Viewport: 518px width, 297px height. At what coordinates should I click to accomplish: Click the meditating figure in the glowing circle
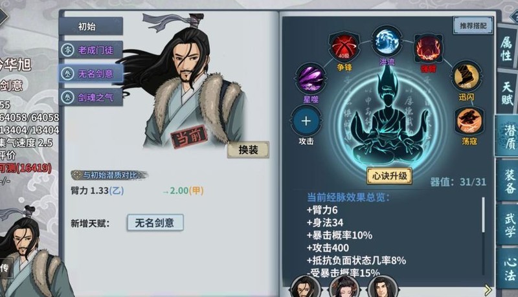coord(390,119)
